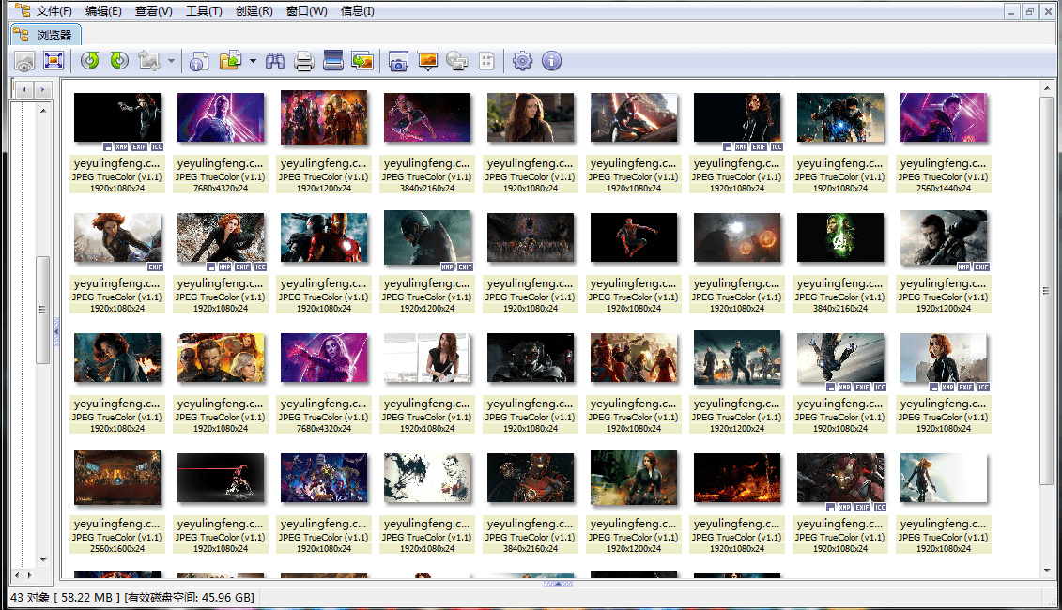This screenshot has width=1062, height=610.
Task: Open 工具(T) menu
Action: 204,11
